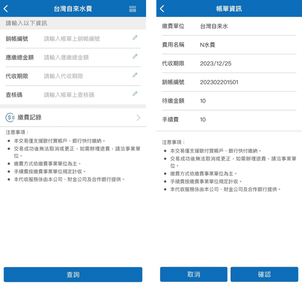Viewport: 302px width, 286px height.
Task: Select the 2023/12/25 due date value
Action: click(x=216, y=63)
